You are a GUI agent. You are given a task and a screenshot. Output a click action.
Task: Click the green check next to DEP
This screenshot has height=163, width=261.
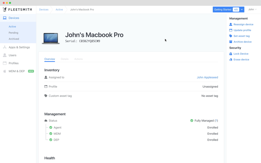(x=51, y=140)
